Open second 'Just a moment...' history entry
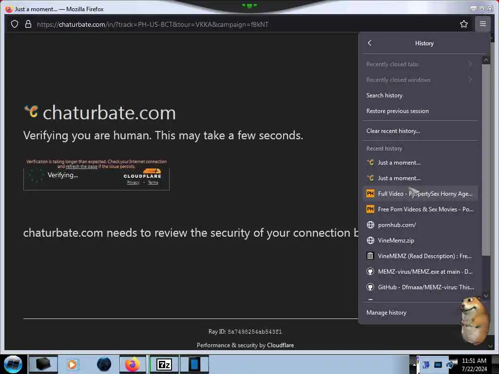The image size is (499, 374). (420, 178)
